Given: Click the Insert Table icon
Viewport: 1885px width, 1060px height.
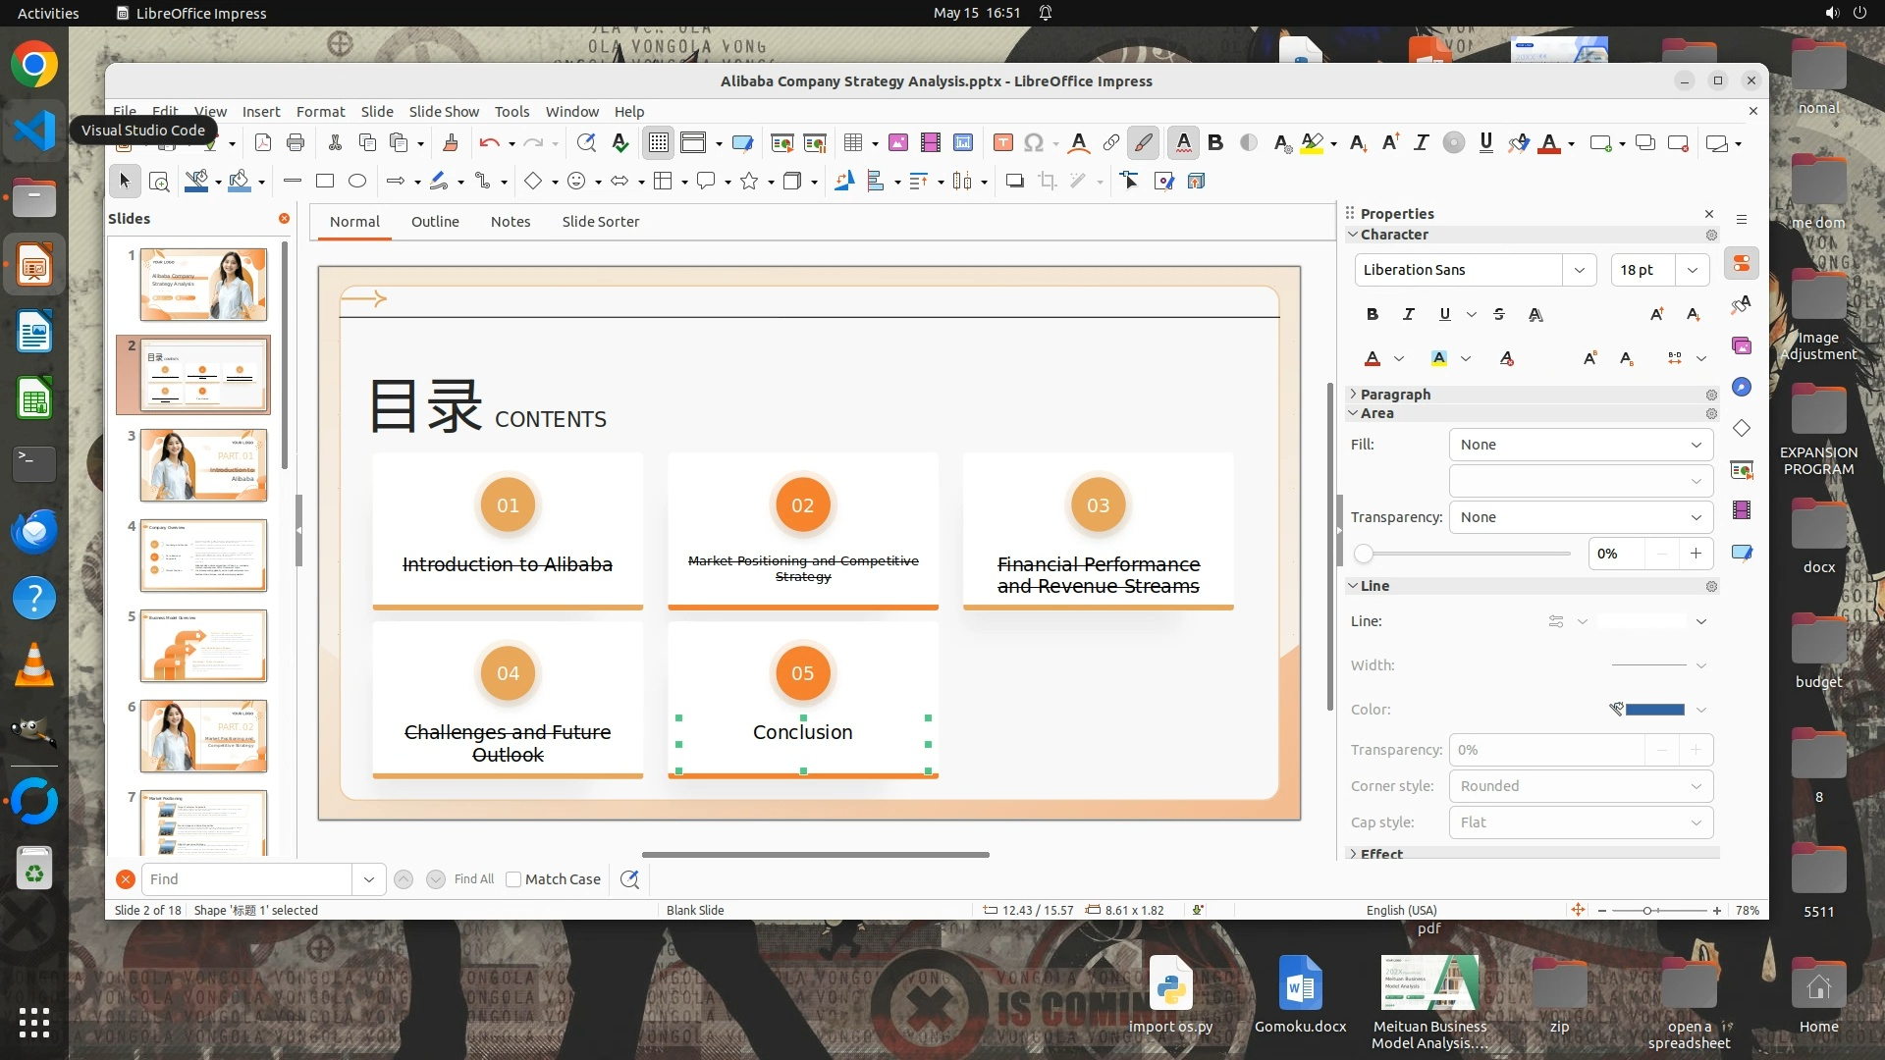Looking at the screenshot, I should [852, 143].
